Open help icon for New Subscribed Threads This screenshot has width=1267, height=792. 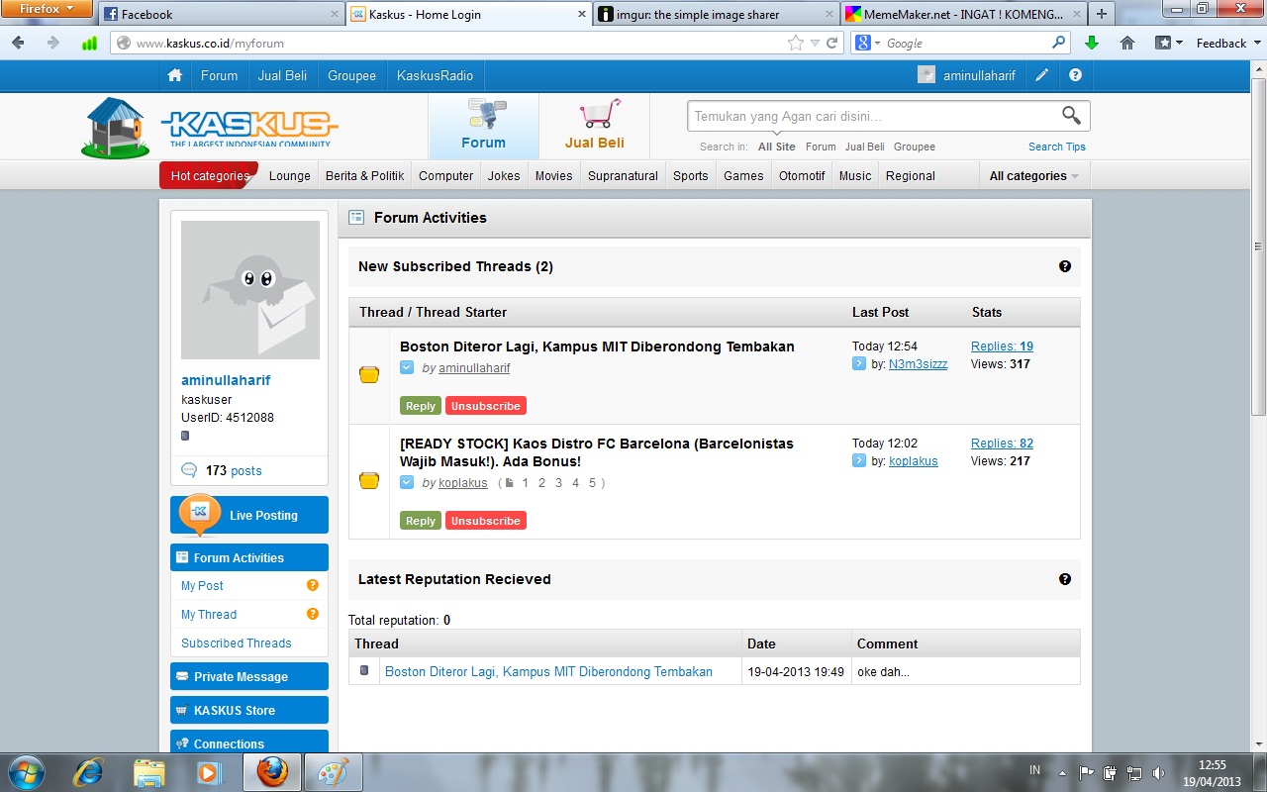[1065, 266]
